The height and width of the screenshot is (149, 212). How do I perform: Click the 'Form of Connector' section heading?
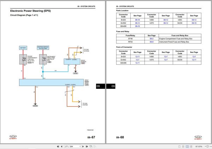124,47
